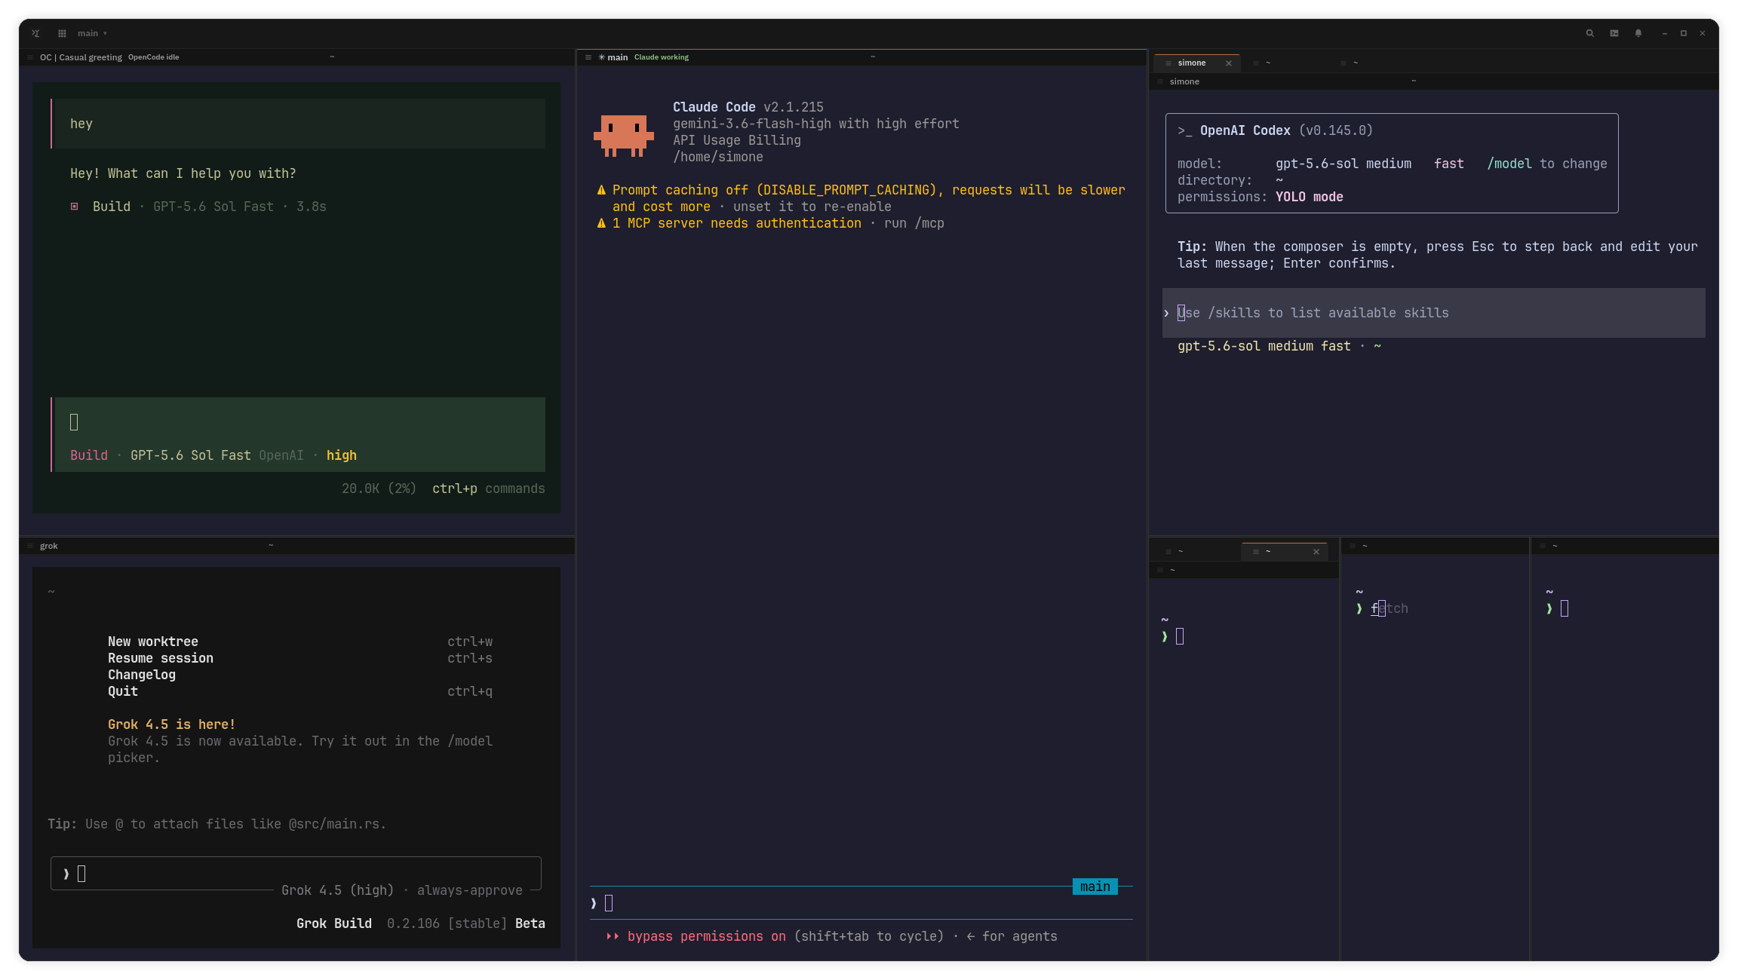The height and width of the screenshot is (980, 1738).
Task: Click the hamburger handle of simone pane header
Action: 1160,81
